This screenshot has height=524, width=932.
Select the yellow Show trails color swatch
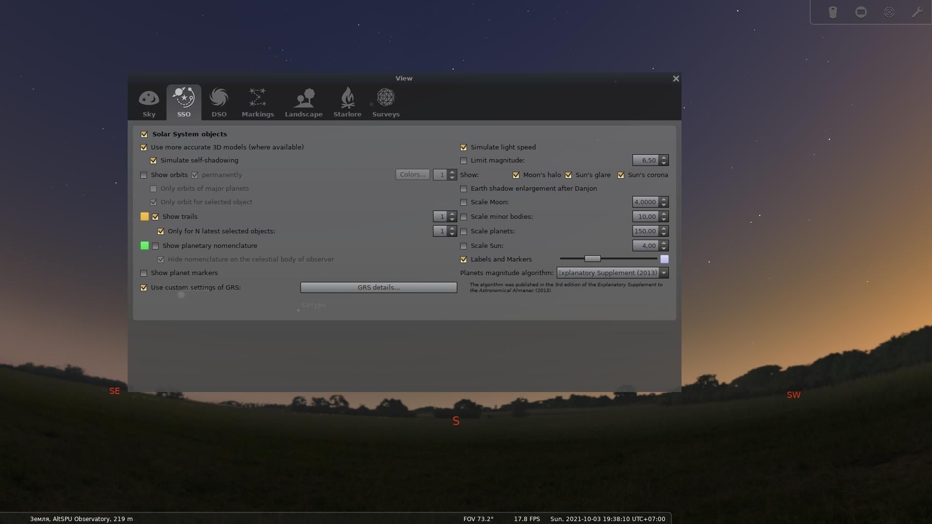pos(144,216)
